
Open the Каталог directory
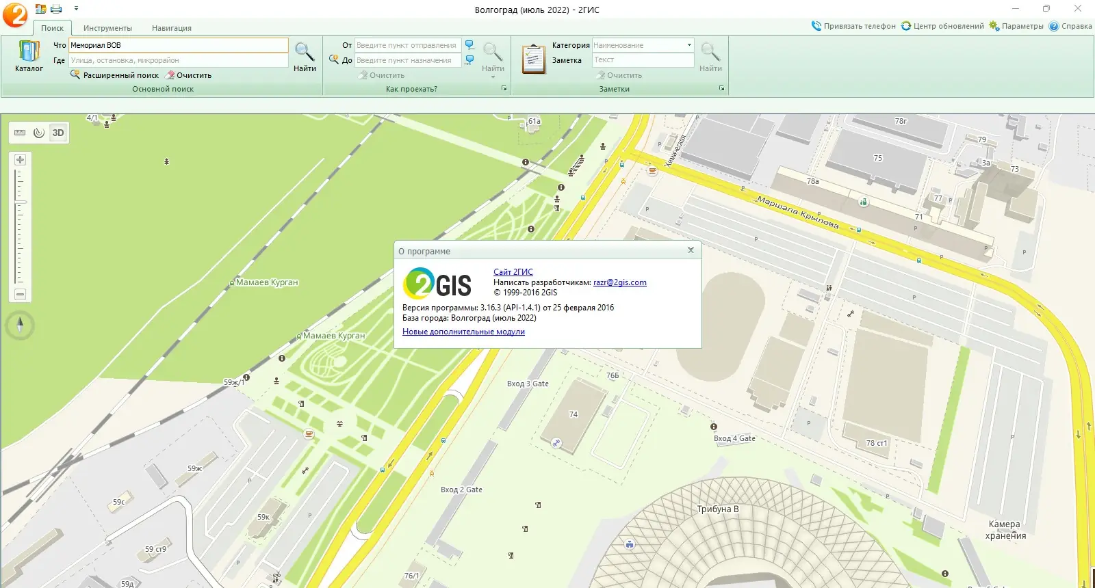point(29,56)
